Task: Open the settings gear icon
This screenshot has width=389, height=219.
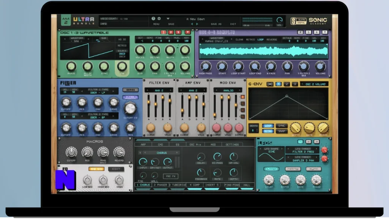Action: [x=159, y=19]
